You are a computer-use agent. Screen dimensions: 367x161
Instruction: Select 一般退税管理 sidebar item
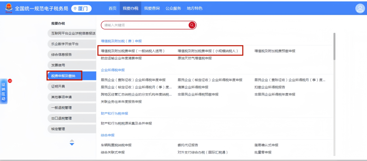[71, 108]
